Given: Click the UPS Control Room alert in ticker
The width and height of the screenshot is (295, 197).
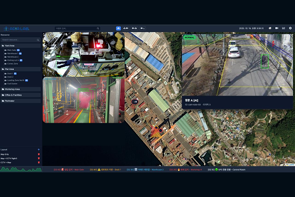Looking at the screenshot, I should (x=225, y=169).
